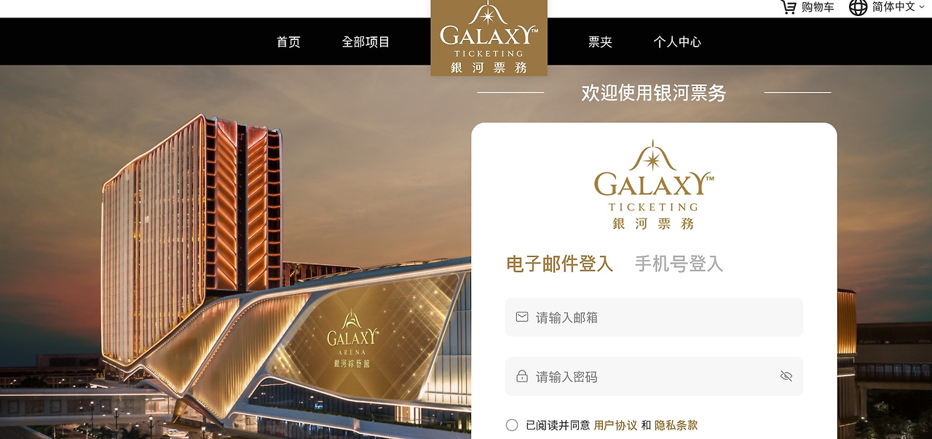Click the globe language icon
This screenshot has height=439, width=932.
click(x=858, y=7)
